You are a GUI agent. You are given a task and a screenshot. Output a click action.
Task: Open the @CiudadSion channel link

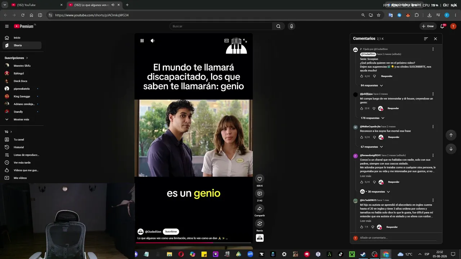[153, 232]
